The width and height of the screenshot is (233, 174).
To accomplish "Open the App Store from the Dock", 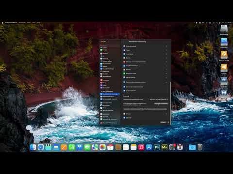I will point(149,147).
